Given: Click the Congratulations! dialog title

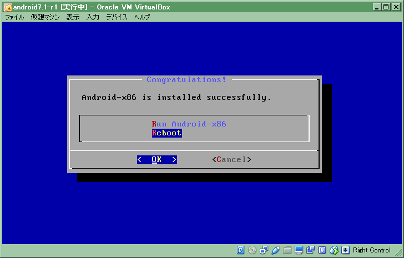Looking at the screenshot, I should 186,79.
